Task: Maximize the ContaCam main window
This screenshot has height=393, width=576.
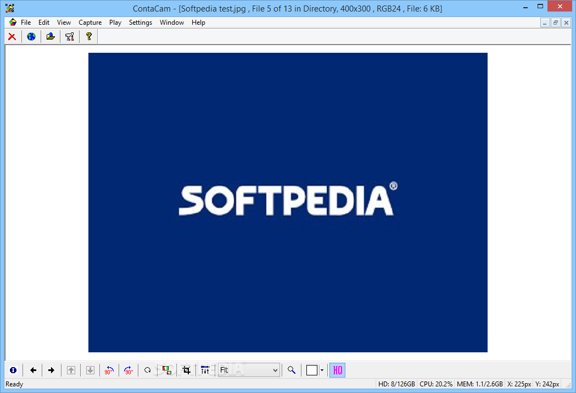Action: (540, 6)
